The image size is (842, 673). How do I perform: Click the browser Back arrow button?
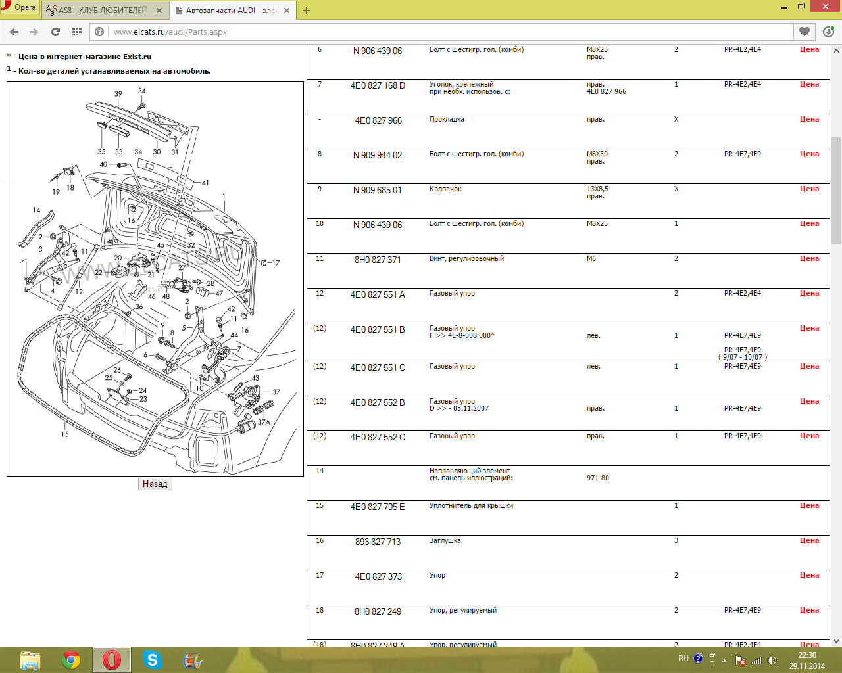point(14,32)
